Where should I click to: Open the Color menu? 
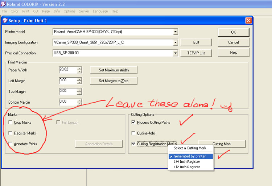(15, 11)
